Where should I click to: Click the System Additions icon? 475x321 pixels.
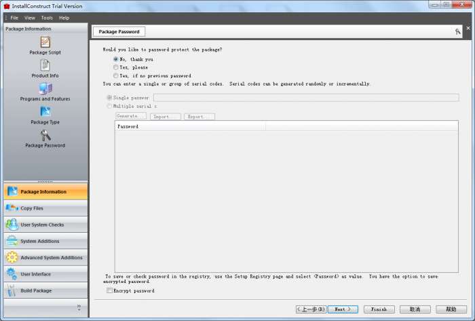pos(12,241)
